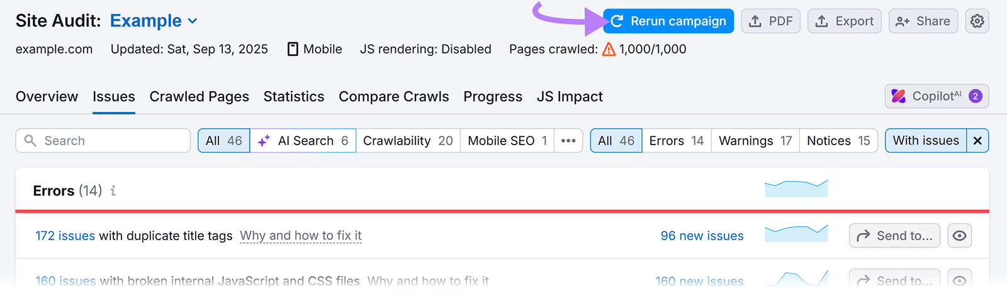The image size is (1007, 296).
Task: Export the audit as PDF
Action: (771, 21)
